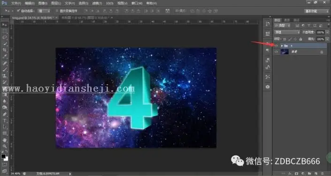Screen dimensions: 331x176
Task: Open the 滤镜(T) Filter menu
Action: click(x=97, y=3)
